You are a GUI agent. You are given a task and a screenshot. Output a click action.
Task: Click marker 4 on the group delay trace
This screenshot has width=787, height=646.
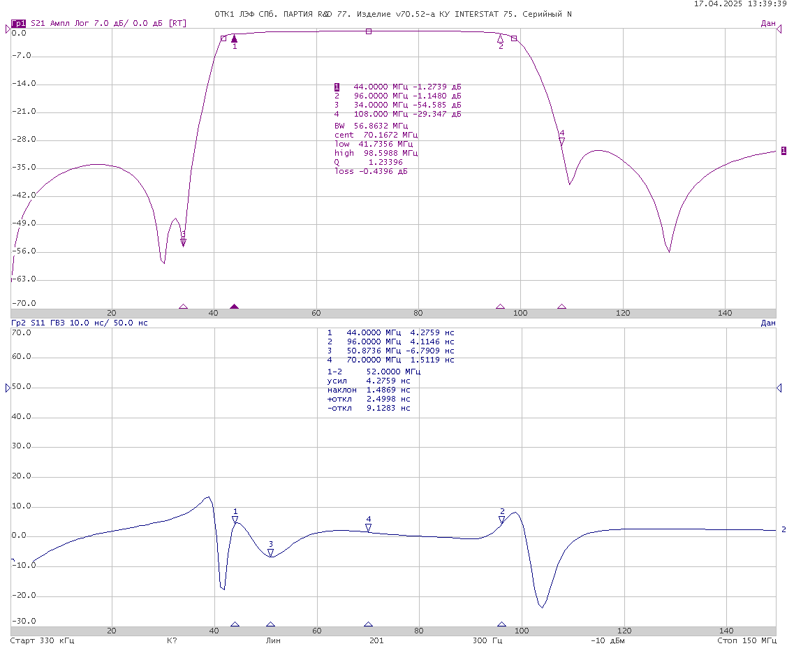tap(369, 527)
